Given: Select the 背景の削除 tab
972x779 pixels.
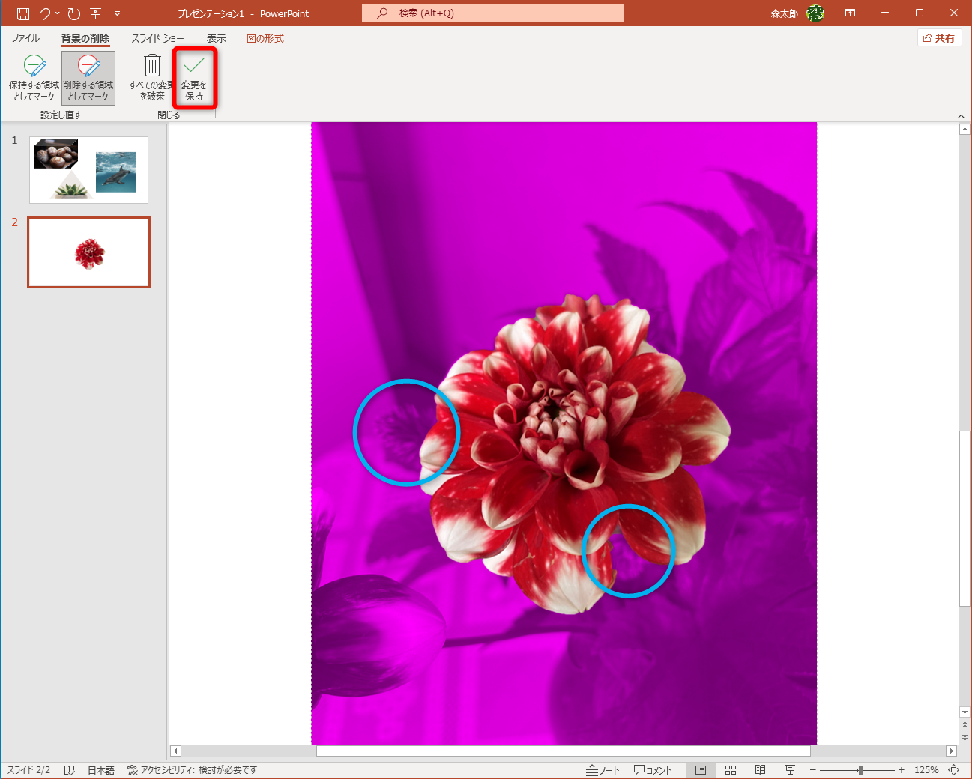Looking at the screenshot, I should pyautogui.click(x=85, y=38).
